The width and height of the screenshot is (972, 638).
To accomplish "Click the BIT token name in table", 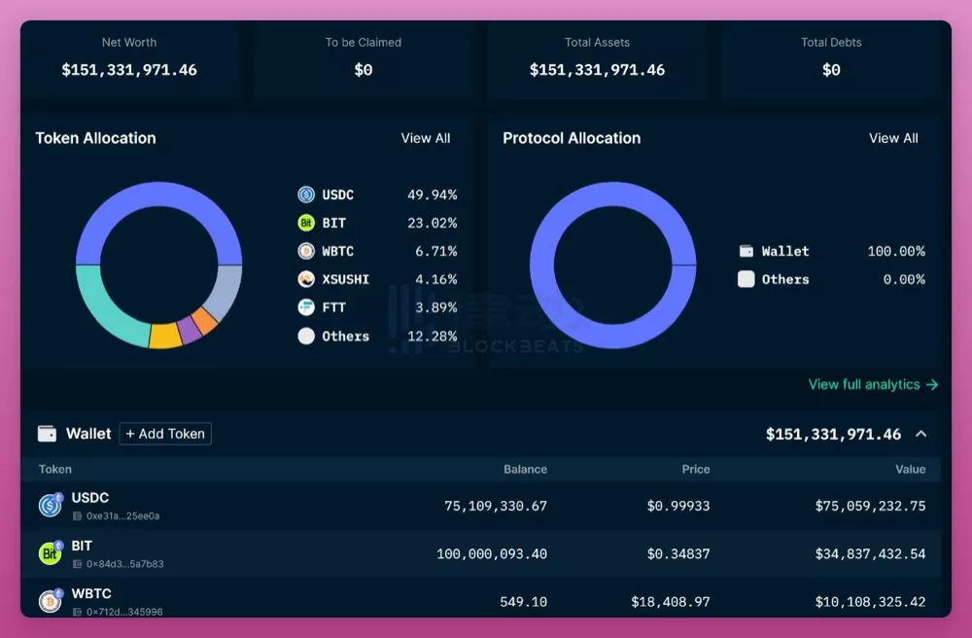I will pos(82,546).
